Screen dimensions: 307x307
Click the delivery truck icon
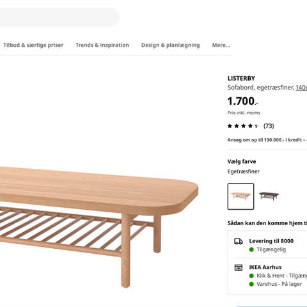click(239, 242)
